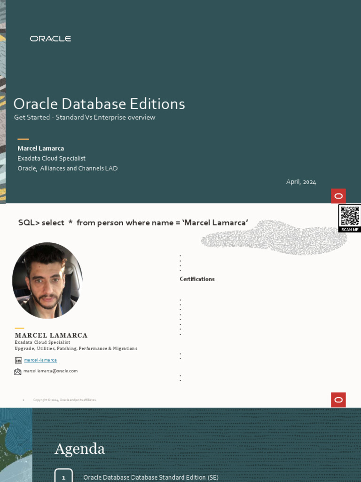Click the envelope icon beside the email address
Image resolution: width=361 pixels, height=482 pixels.
pos(18,372)
